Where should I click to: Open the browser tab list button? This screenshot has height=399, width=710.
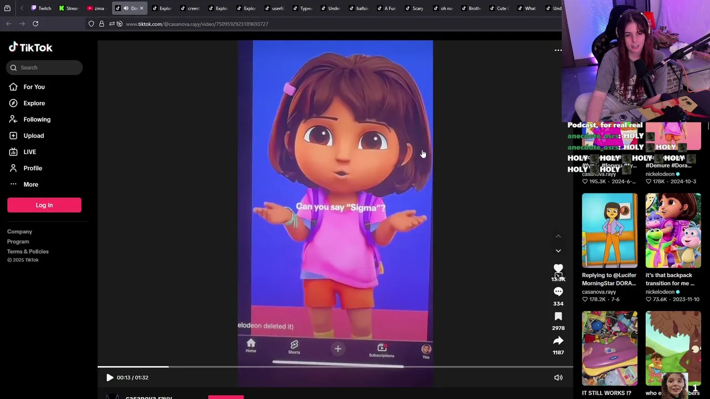click(7, 8)
